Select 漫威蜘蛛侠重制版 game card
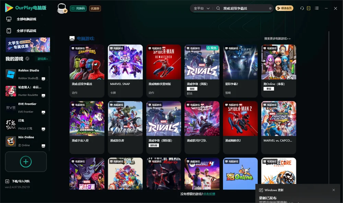 click(164, 71)
